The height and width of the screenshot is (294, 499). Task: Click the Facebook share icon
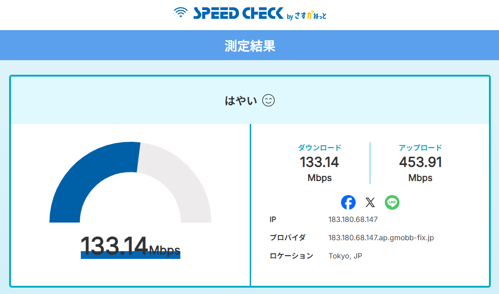click(348, 202)
